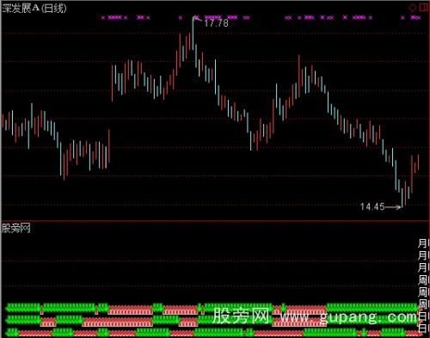This screenshot has height=338, width=430.
Task: Click the lowest candlestick bar marked 14.45
Action: click(x=402, y=198)
